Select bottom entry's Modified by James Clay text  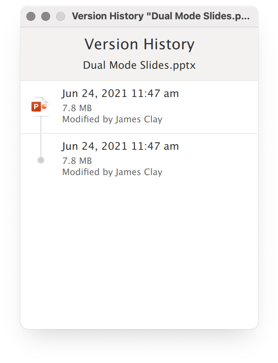click(x=112, y=172)
